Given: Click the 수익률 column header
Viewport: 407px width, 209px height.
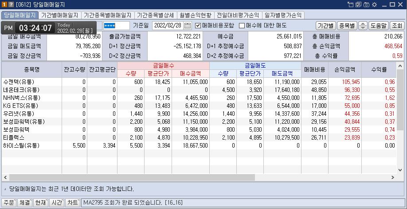Looking at the screenshot, I should 379,69.
